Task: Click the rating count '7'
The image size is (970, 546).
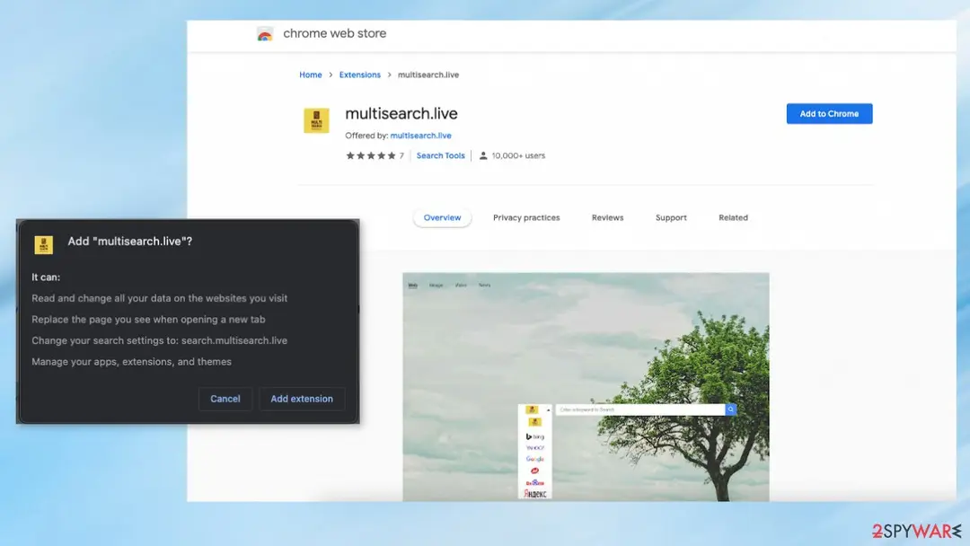Action: tap(401, 156)
